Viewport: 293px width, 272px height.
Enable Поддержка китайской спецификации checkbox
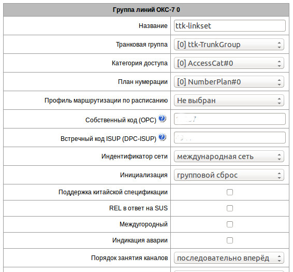(x=230, y=192)
